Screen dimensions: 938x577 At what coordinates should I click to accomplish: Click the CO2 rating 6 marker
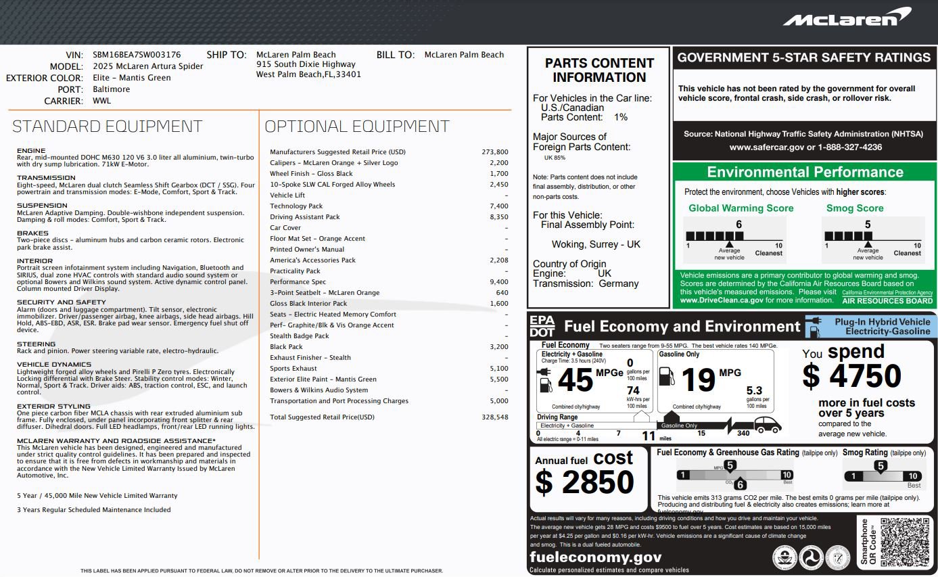740,484
